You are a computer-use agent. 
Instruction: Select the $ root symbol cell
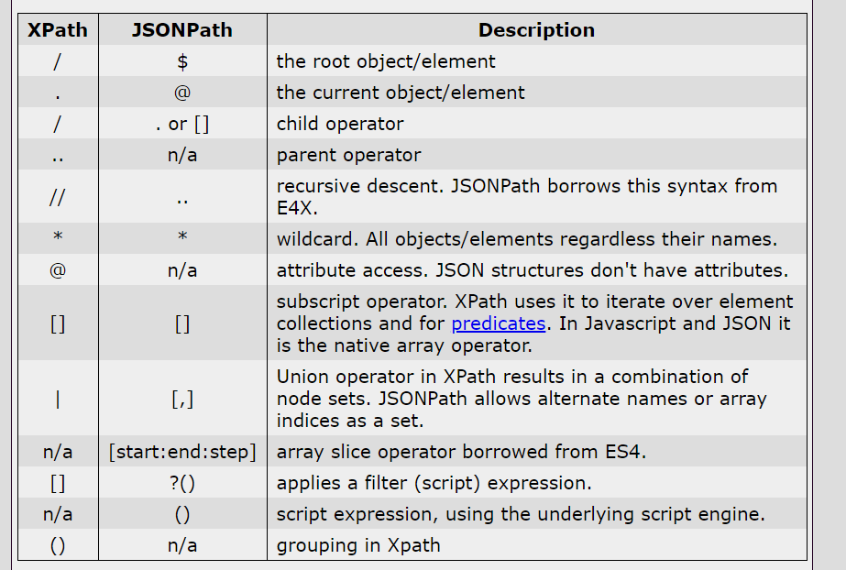tap(182, 60)
